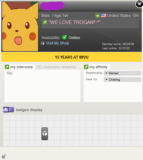The width and height of the screenshot is (143, 160).
Task: Click the 15 YEARS AT IMVU banner
Action: (71, 57)
